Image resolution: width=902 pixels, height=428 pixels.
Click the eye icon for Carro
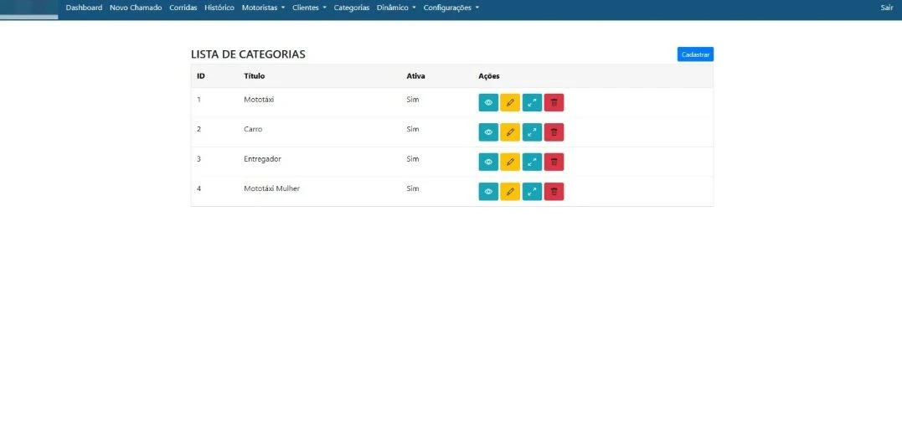[488, 132]
